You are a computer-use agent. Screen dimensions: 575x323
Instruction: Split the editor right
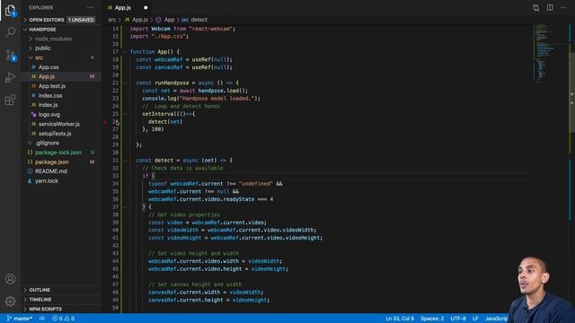click(x=550, y=8)
